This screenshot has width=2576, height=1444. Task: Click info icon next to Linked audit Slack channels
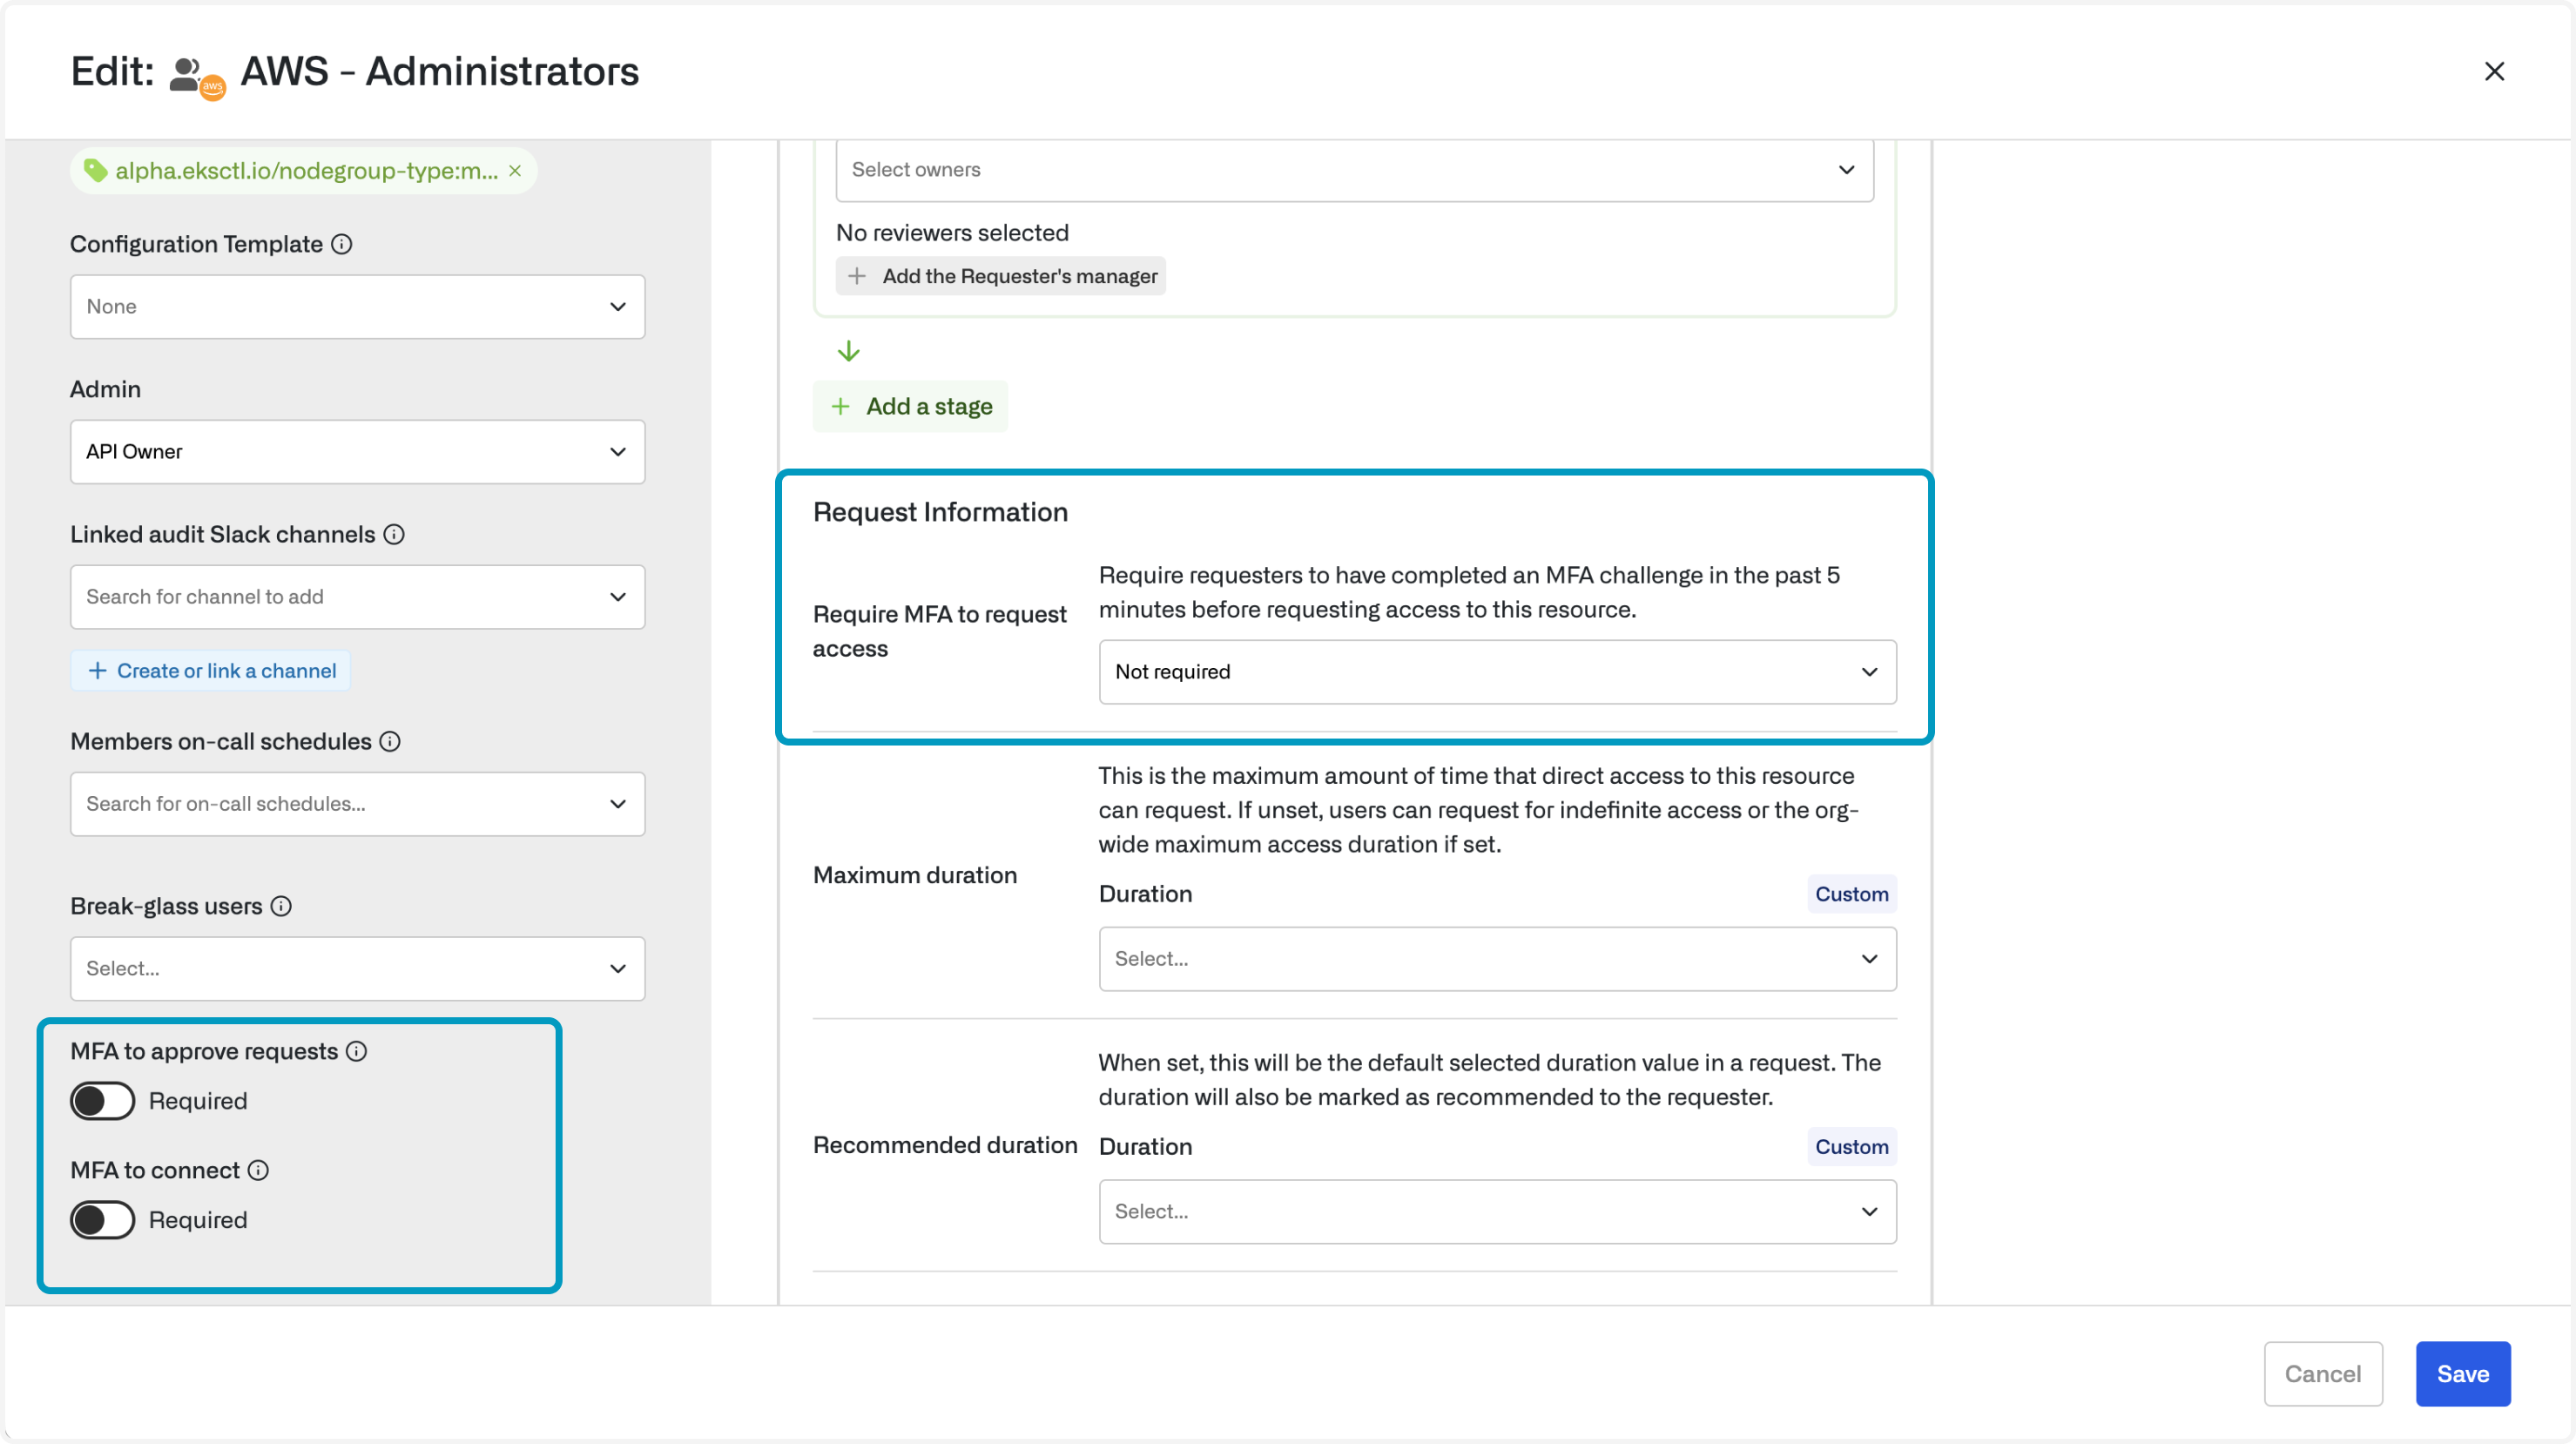click(x=394, y=534)
